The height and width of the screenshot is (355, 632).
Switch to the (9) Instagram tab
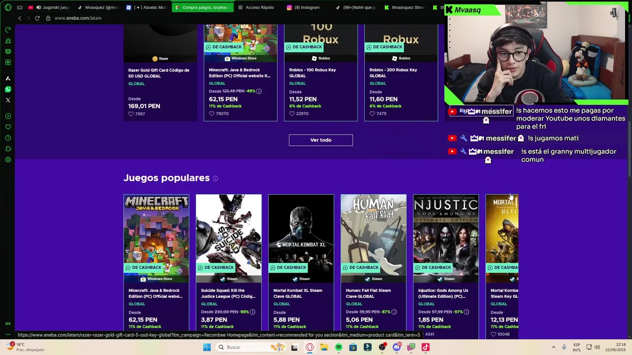pyautogui.click(x=306, y=7)
